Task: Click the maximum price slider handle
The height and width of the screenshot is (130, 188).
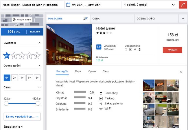Action: point(38,103)
